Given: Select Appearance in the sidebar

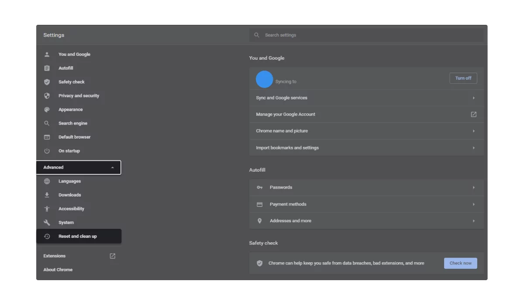Looking at the screenshot, I should pos(70,110).
